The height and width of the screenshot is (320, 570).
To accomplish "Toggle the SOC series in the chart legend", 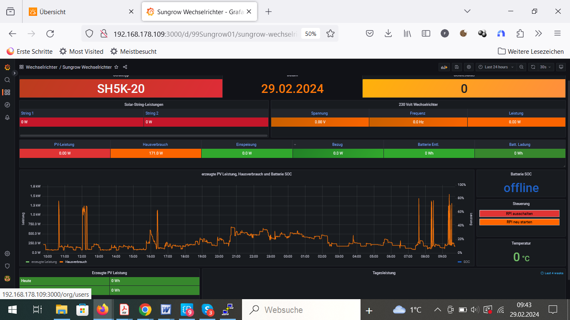I will (466, 262).
